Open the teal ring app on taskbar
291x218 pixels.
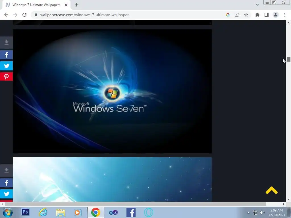[149, 212]
